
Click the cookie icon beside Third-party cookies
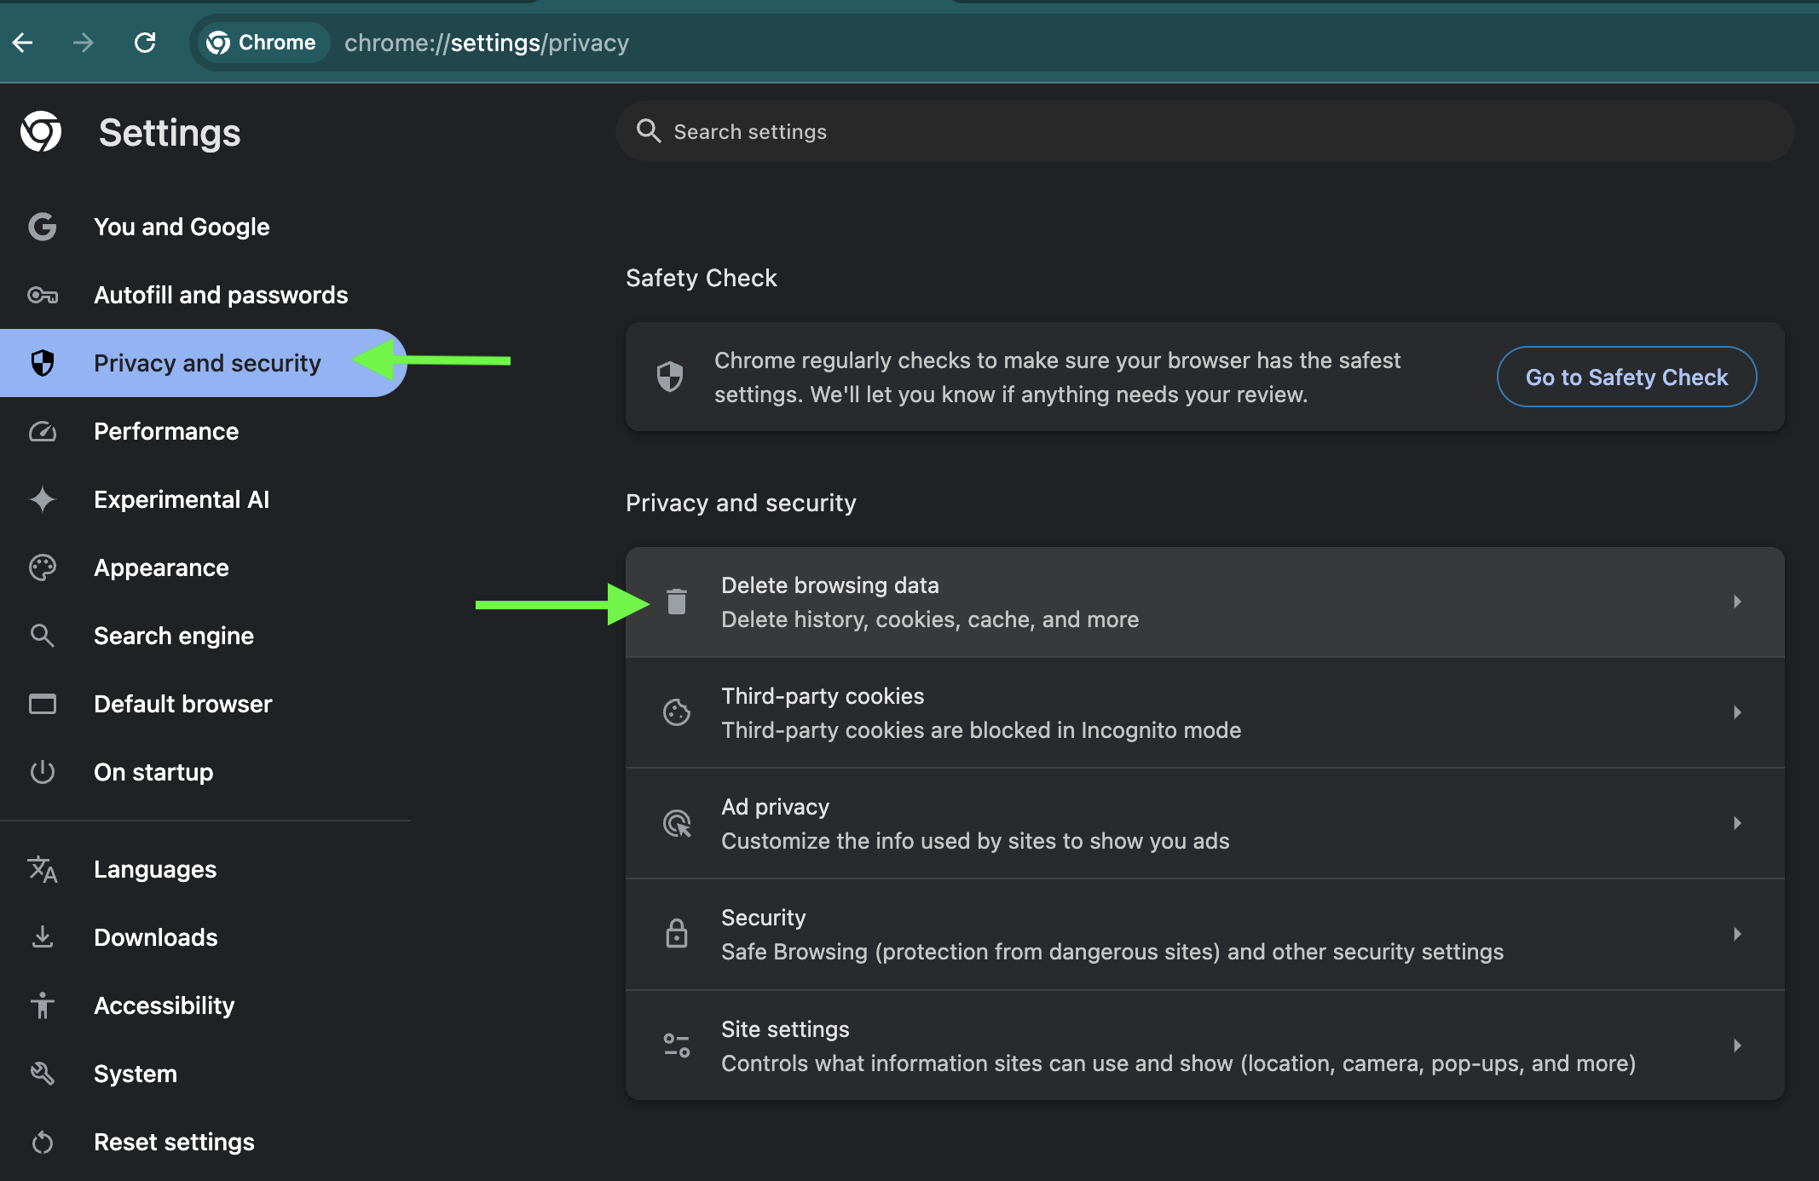point(677,712)
